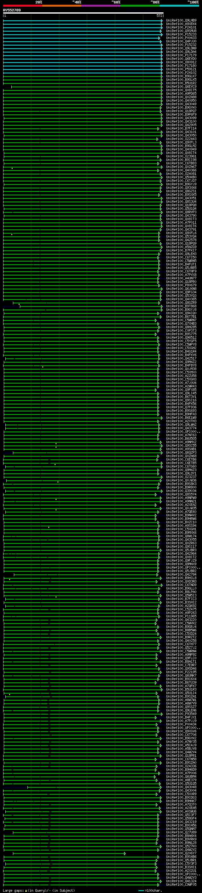Image resolution: width=202 pixels, height=893 pixels.
Task: Click the AV552789 query name
Action: (12, 10)
